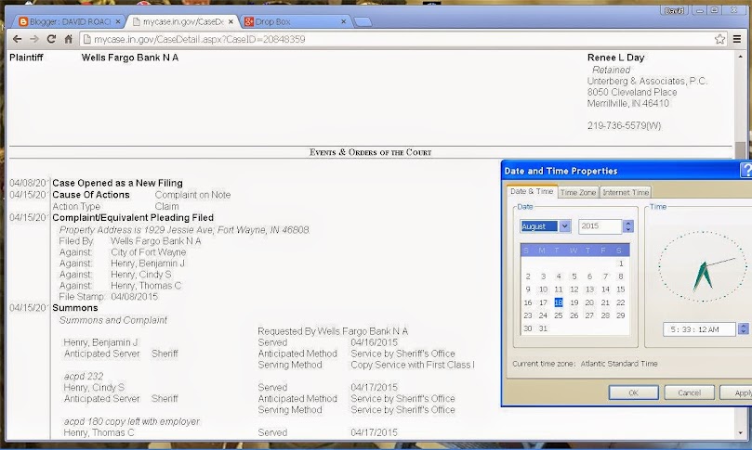Click the vertical scrollbar thumb
The height and width of the screenshot is (450, 752).
click(x=741, y=150)
